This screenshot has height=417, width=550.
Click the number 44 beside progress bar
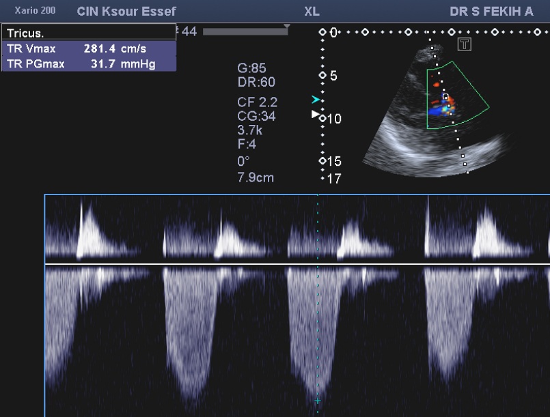pyautogui.click(x=189, y=31)
